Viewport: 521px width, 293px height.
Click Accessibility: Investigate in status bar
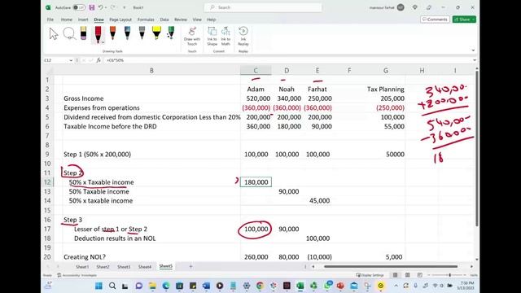click(77, 275)
